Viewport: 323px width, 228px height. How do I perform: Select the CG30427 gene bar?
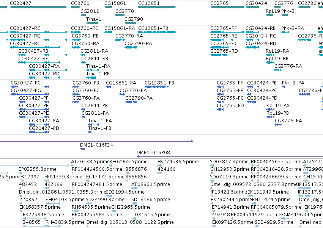38,7
